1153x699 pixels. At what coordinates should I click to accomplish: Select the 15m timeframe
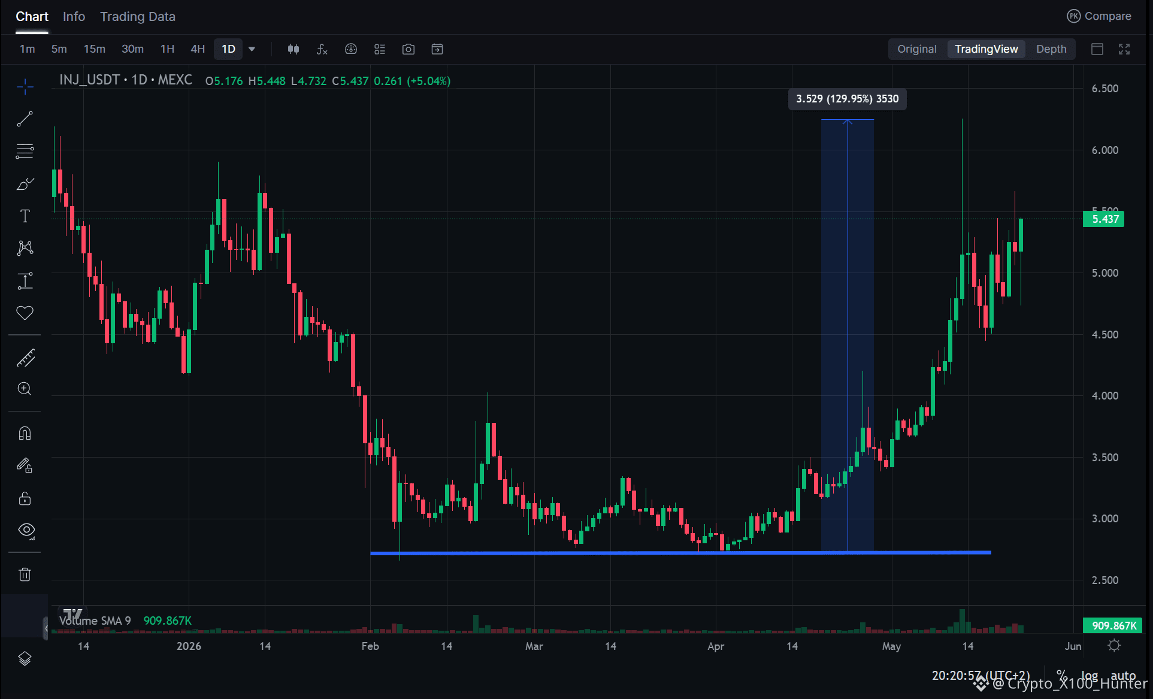(x=94, y=49)
